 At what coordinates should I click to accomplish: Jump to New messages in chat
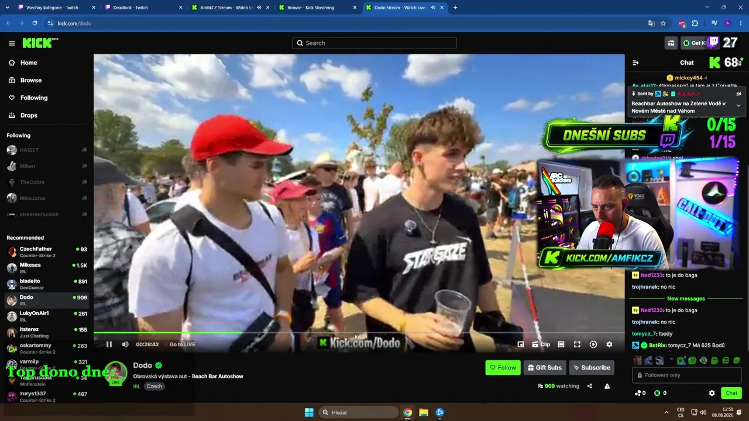click(686, 299)
